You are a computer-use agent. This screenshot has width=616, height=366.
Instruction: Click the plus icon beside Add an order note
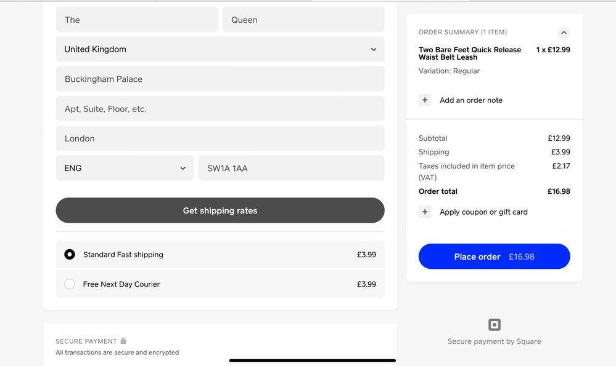(425, 100)
